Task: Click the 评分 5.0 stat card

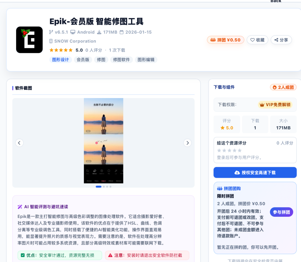Action: 227,124
